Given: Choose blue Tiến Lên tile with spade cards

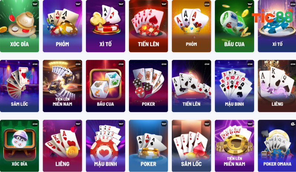Looking at the screenshot, I should tap(192, 86).
